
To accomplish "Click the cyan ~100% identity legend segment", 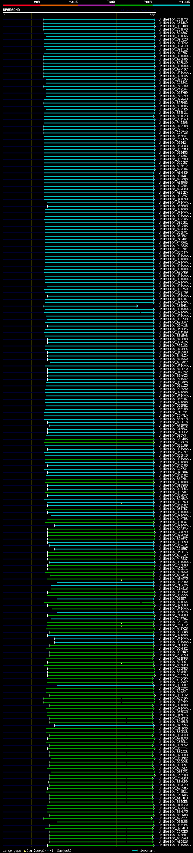I will [x=171, y=5].
